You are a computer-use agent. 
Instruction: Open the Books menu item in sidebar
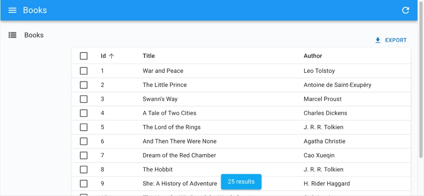(x=34, y=35)
